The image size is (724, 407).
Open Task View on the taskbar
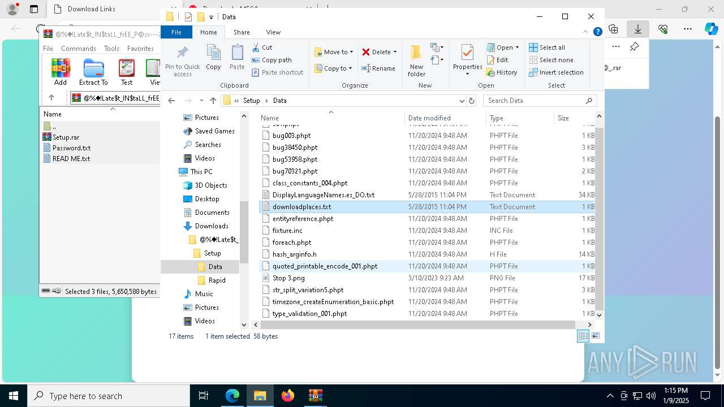coord(204,396)
